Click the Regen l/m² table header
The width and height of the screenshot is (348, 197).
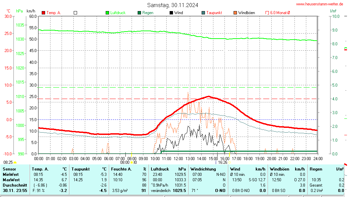pos(325,169)
